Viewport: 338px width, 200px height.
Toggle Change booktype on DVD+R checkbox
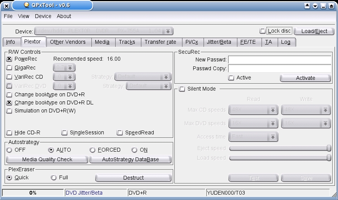click(9, 94)
